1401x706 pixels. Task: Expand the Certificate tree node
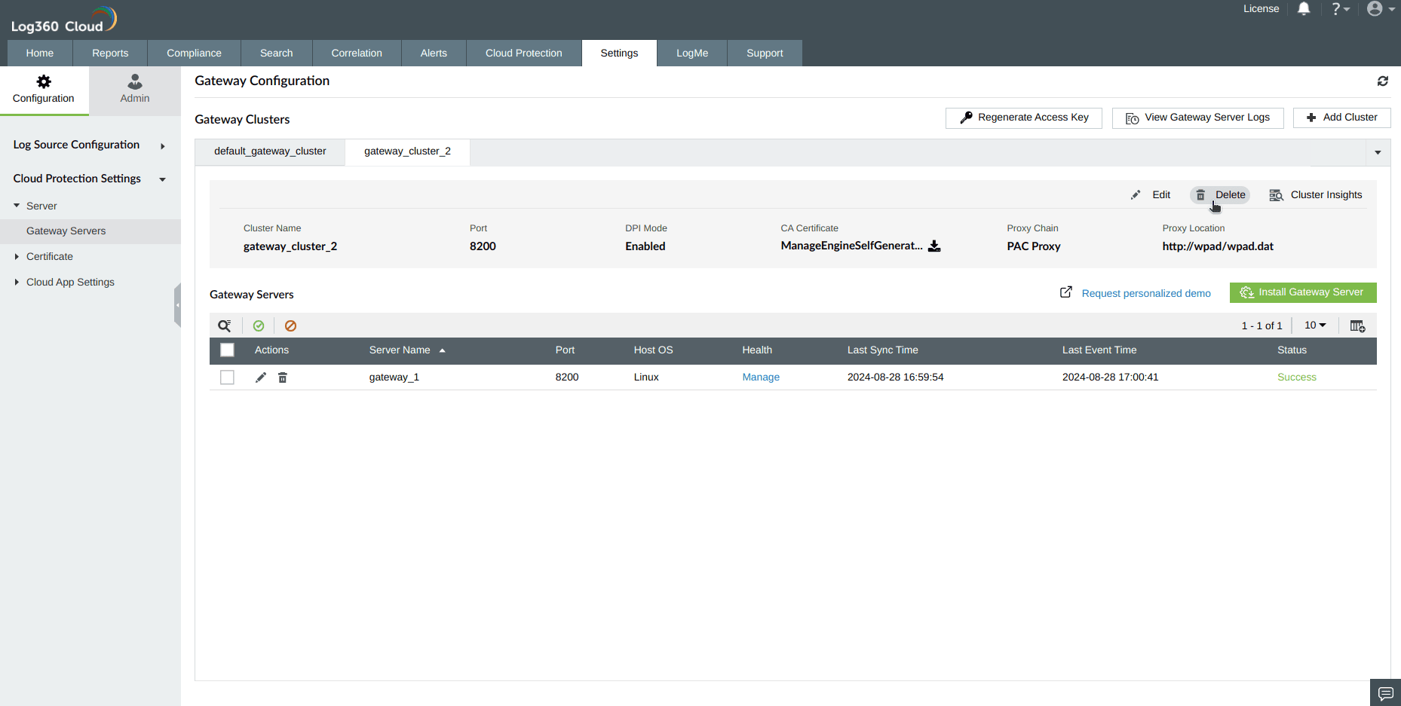[17, 257]
